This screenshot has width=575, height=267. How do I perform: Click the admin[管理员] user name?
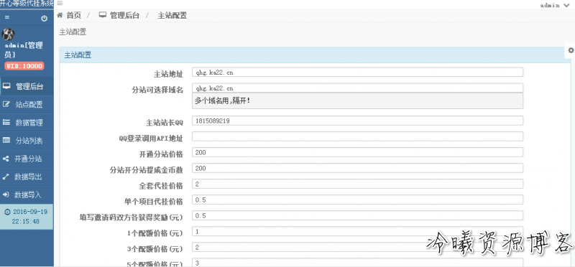coord(24,50)
